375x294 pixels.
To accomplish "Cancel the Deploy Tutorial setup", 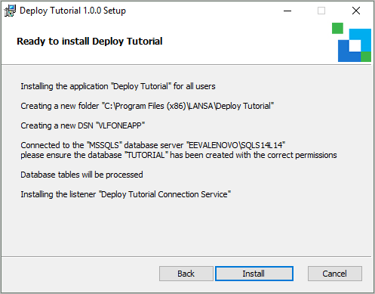I will tap(335, 274).
